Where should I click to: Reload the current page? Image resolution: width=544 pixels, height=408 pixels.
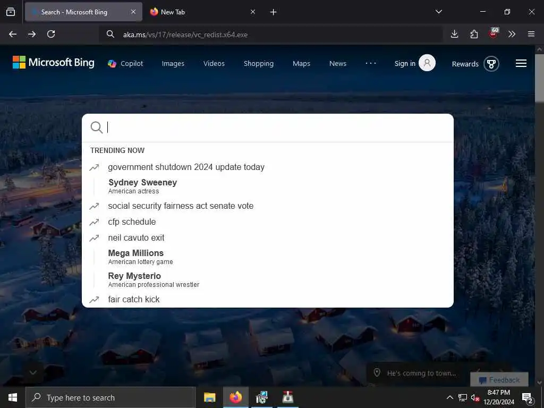tap(51, 34)
